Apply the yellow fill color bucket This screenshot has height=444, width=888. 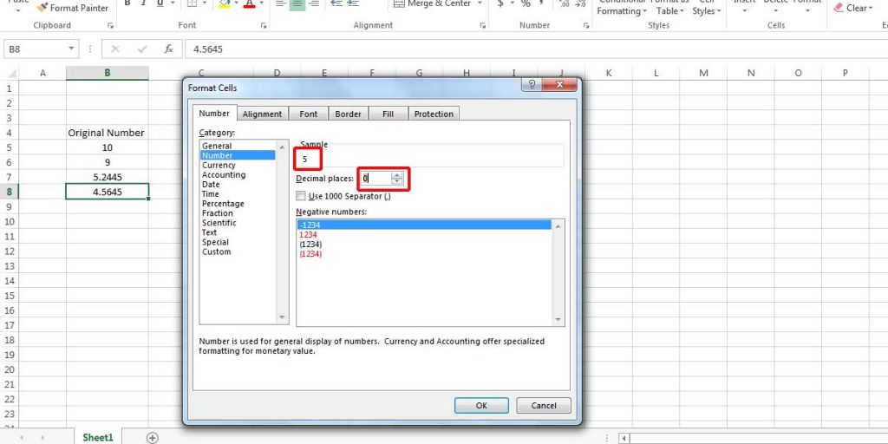point(225,3)
